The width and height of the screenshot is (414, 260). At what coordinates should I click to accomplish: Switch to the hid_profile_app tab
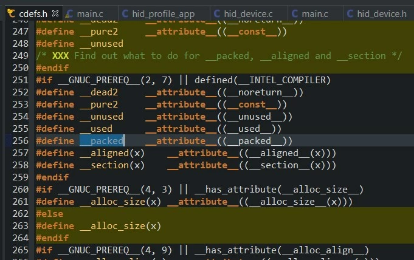[x=164, y=14]
